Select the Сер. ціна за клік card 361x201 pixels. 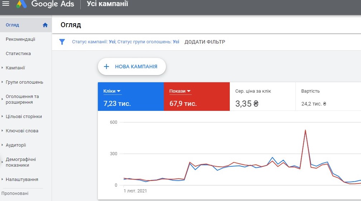tap(262, 97)
